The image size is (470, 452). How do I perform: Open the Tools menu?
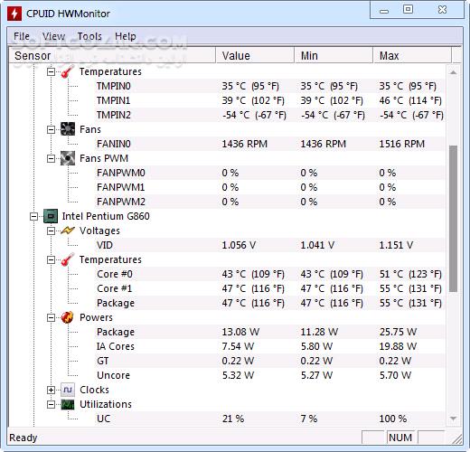pyautogui.click(x=89, y=36)
